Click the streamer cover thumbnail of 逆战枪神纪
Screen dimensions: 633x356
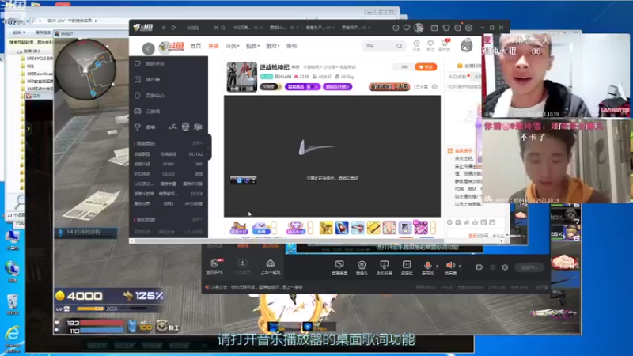pos(242,77)
